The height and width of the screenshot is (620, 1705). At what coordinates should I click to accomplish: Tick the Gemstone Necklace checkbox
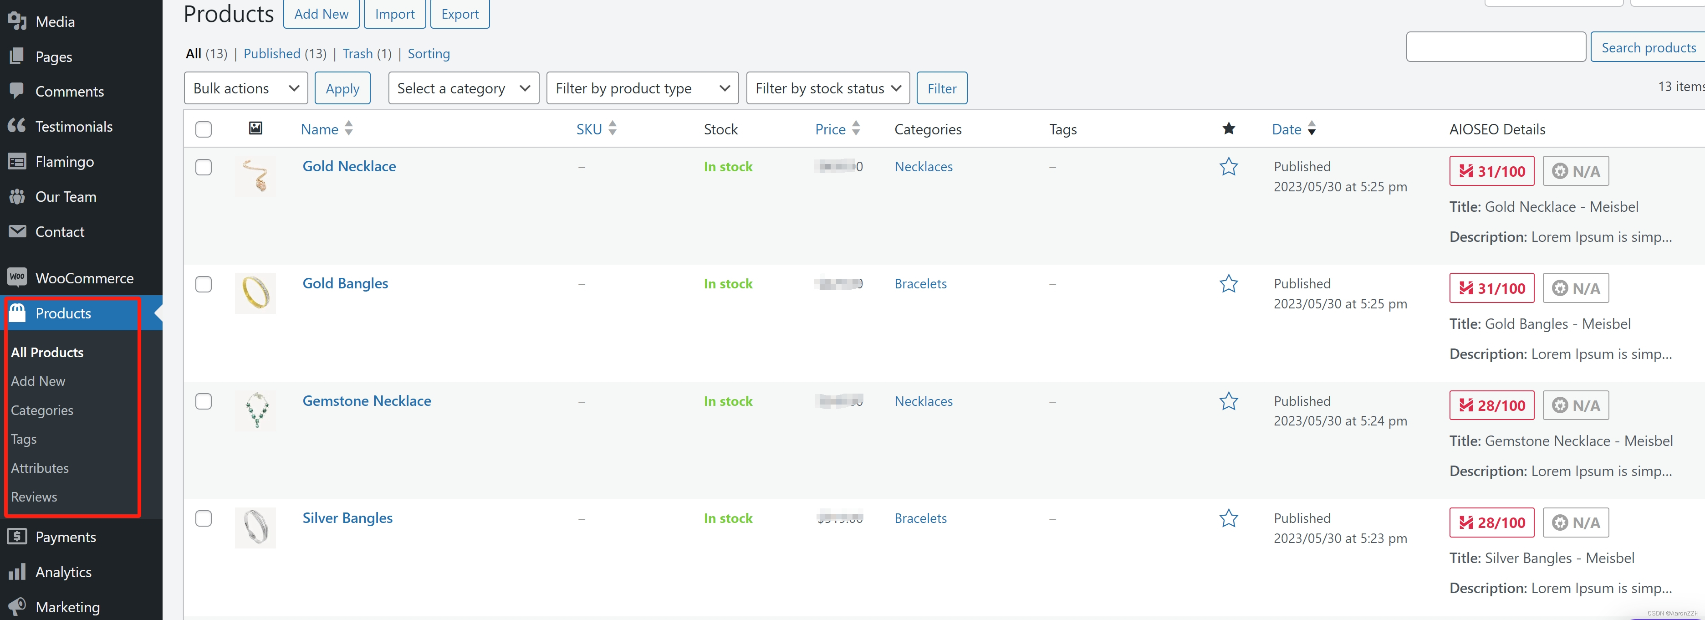tap(204, 401)
